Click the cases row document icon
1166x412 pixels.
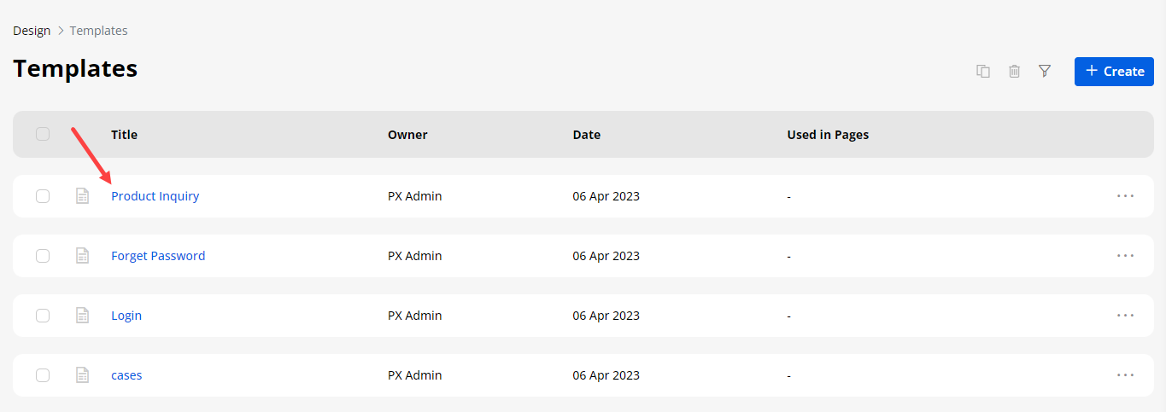click(x=83, y=375)
